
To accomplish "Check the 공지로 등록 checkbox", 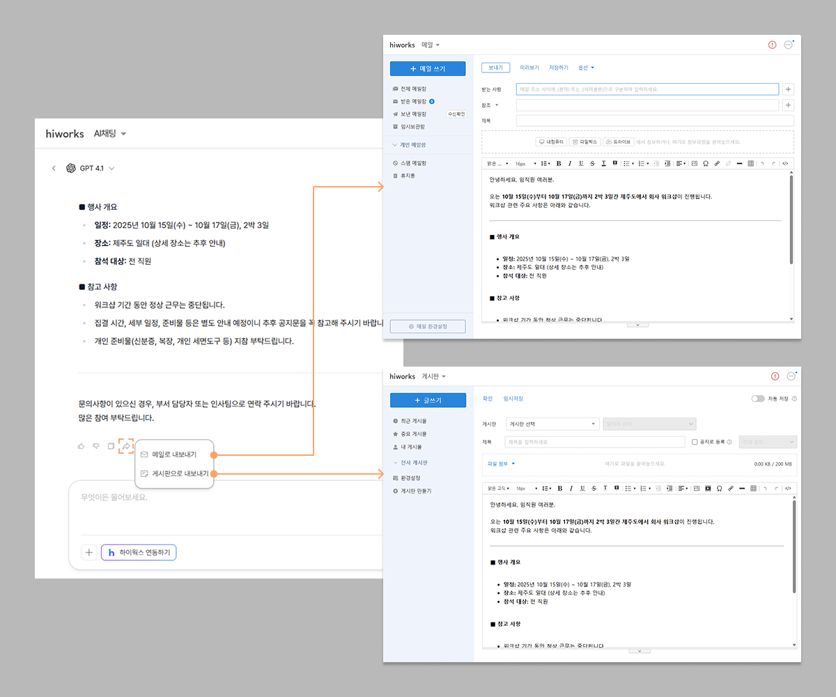I will tap(695, 442).
